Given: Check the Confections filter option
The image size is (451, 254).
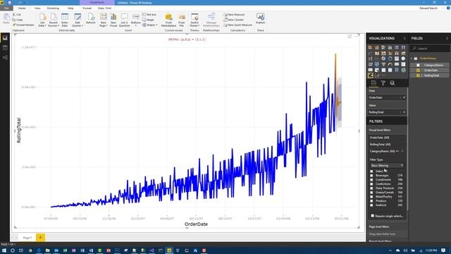Looking at the screenshot, I should coord(371,184).
